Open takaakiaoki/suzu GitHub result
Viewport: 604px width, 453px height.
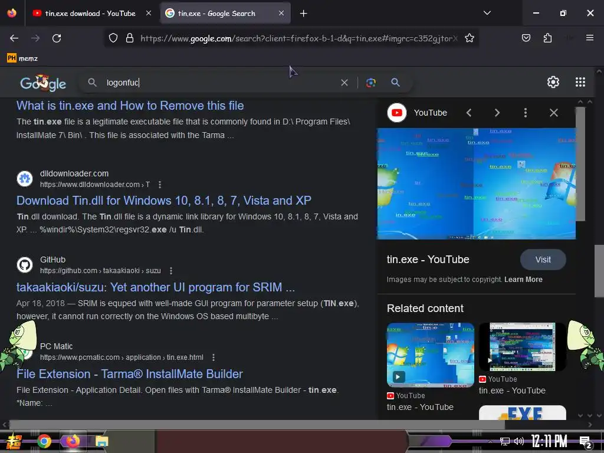click(x=156, y=287)
